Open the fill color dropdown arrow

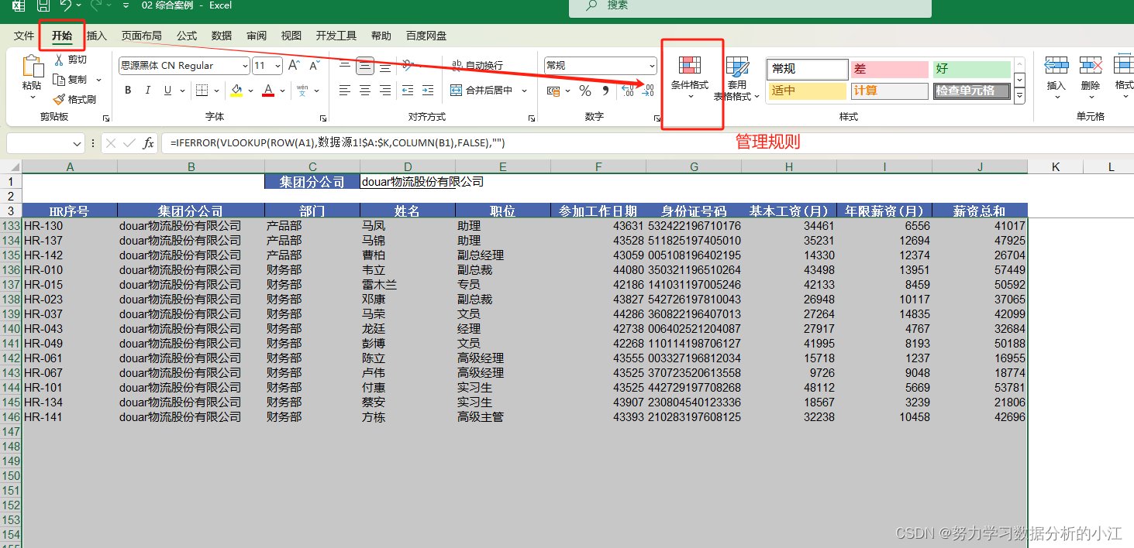pyautogui.click(x=251, y=91)
